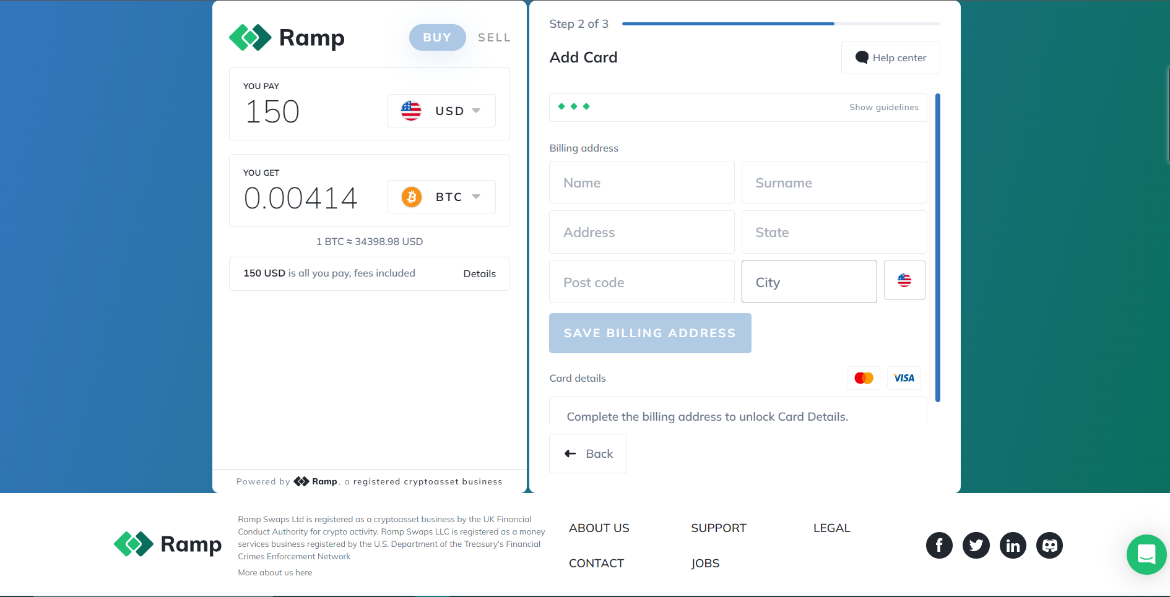1170x597 pixels.
Task: Switch to BUY mode
Action: [x=437, y=37]
